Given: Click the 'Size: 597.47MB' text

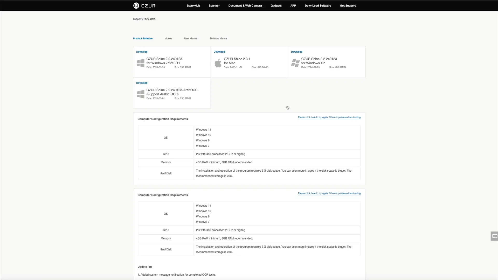Looking at the screenshot, I should [x=183, y=67].
